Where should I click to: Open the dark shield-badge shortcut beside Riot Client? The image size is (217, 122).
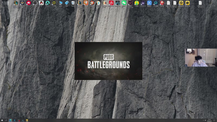[22, 3]
